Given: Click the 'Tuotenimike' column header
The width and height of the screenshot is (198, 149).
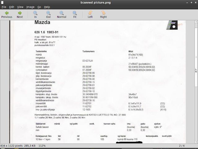Looking at the screenshot, I should [x=41, y=51].
